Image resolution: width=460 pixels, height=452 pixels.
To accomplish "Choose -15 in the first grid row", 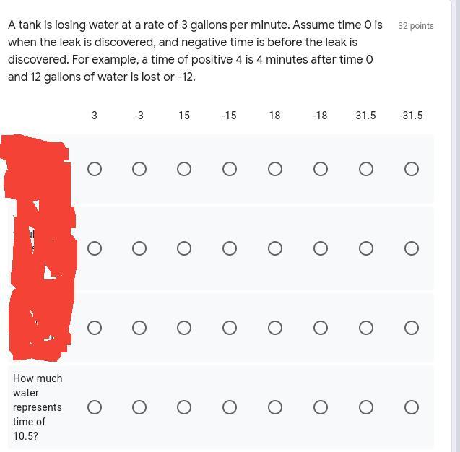I will coord(230,169).
